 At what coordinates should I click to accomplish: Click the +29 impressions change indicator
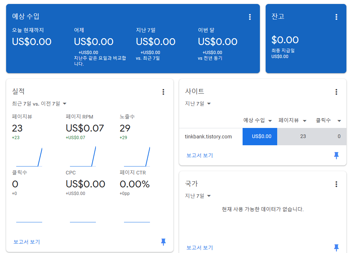pos(123,138)
